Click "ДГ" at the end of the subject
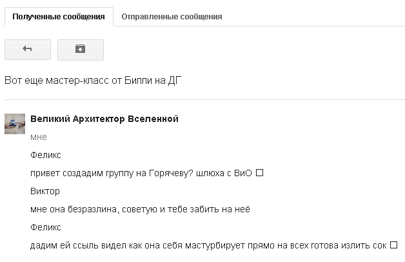Screen dimensions: 405x262 (176, 81)
